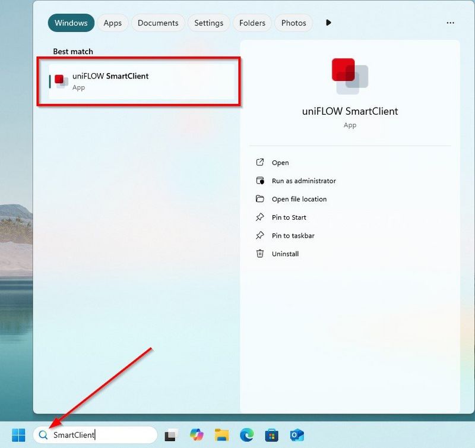Click Open in the app actions

point(280,163)
